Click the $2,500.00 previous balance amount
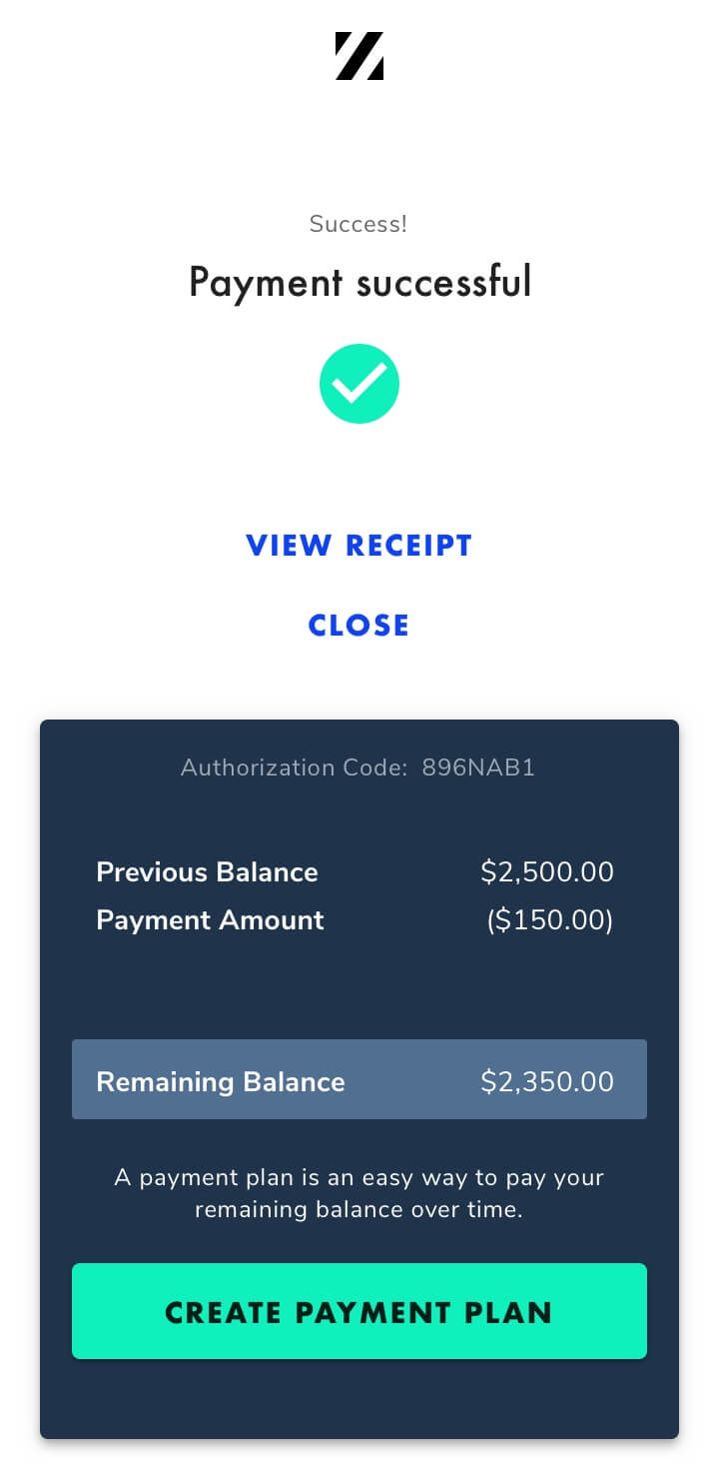Screen dimensions: 719x1479 click(547, 872)
